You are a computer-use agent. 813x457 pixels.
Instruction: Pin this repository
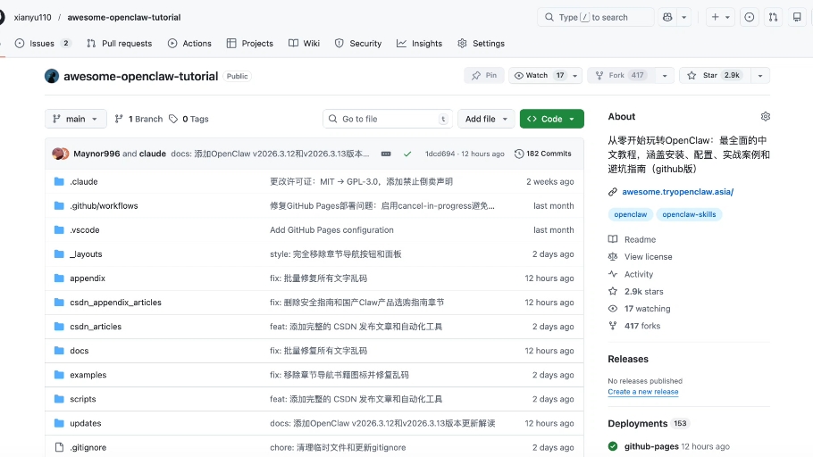pos(484,76)
